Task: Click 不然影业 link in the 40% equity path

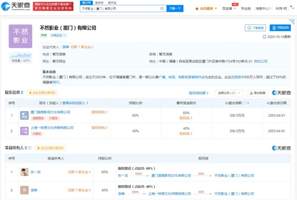Action: pyautogui.click(x=234, y=194)
